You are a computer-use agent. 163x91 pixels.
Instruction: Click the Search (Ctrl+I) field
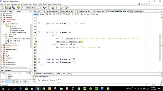(150, 4)
